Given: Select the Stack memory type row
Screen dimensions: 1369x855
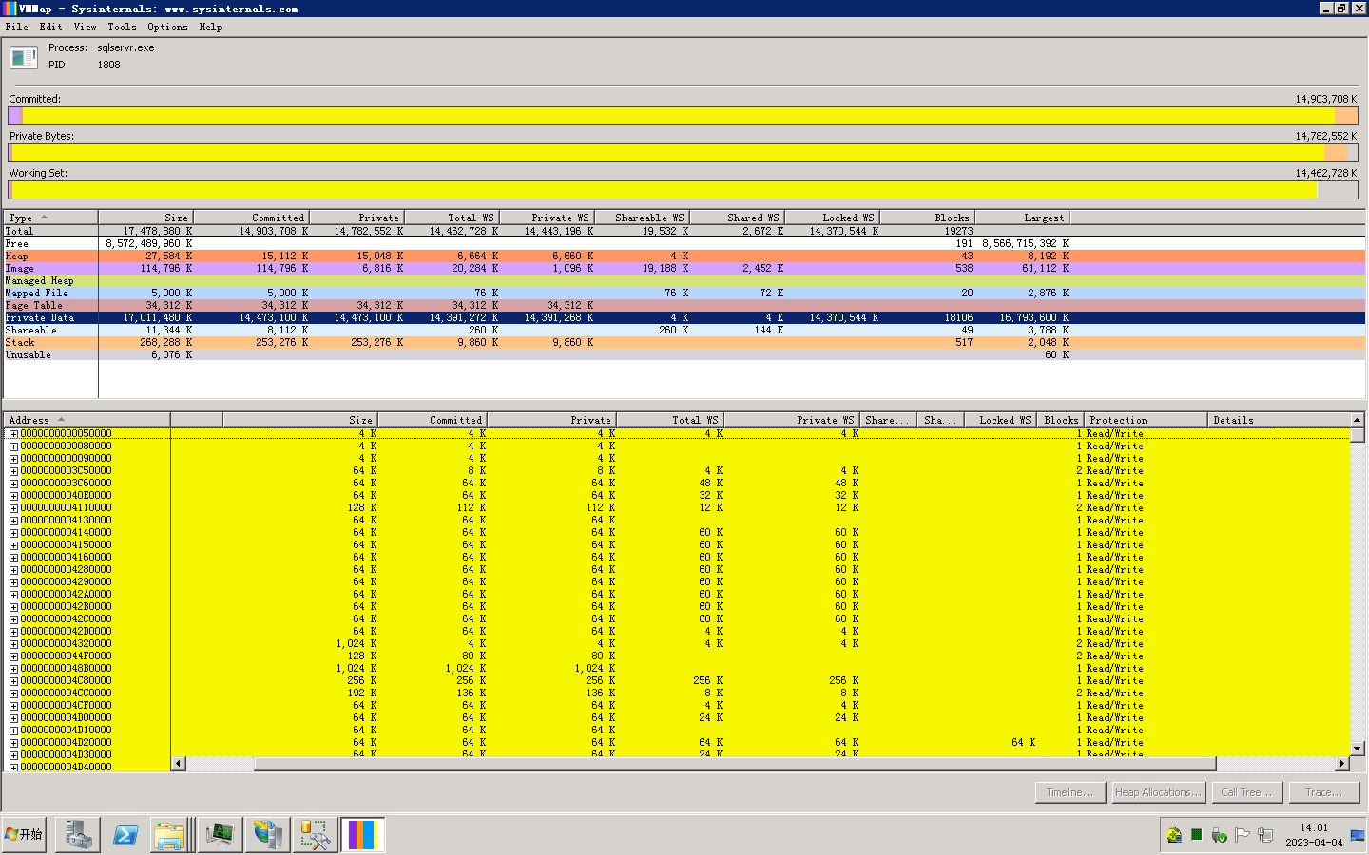Looking at the screenshot, I should click(x=684, y=343).
